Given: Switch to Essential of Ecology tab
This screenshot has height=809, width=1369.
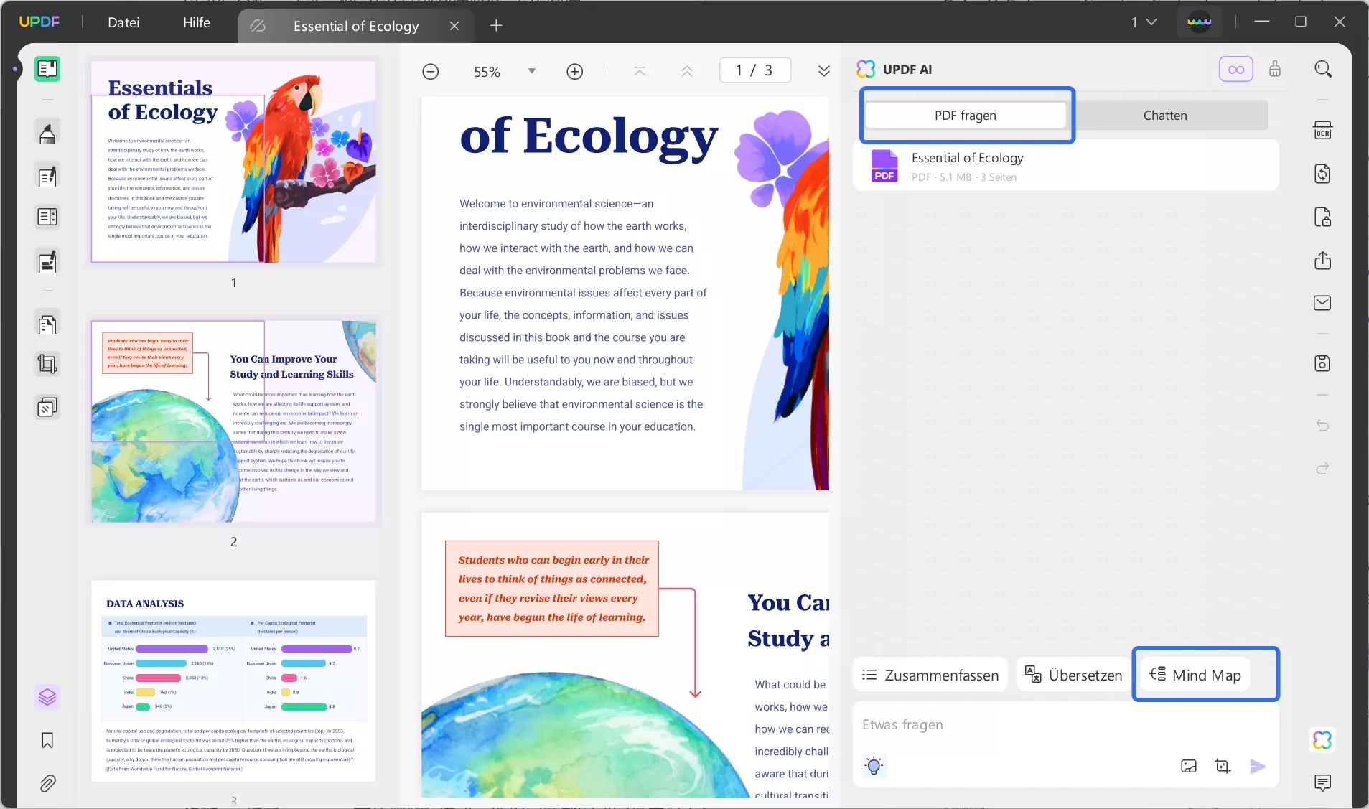Looking at the screenshot, I should tap(355, 26).
